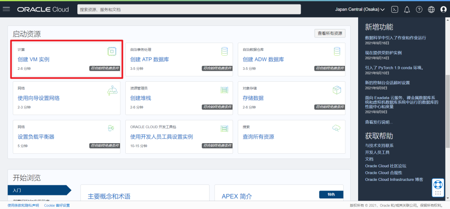Open the Exadata 云服务 performance news link
Screen dimensions: 450x209
pos(402,102)
